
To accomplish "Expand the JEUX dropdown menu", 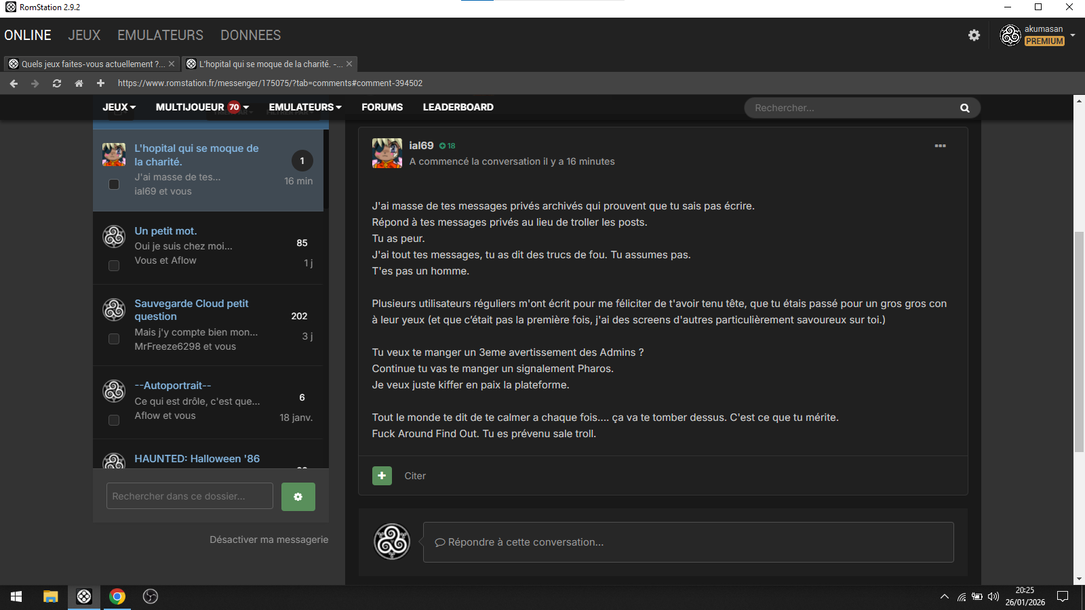I will pos(119,107).
